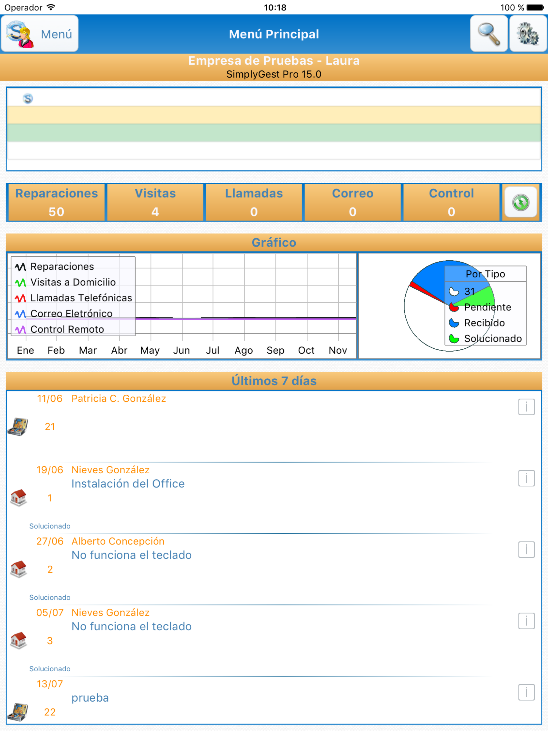Tap house visit icon of entry 1
The height and width of the screenshot is (731, 548).
point(18,498)
